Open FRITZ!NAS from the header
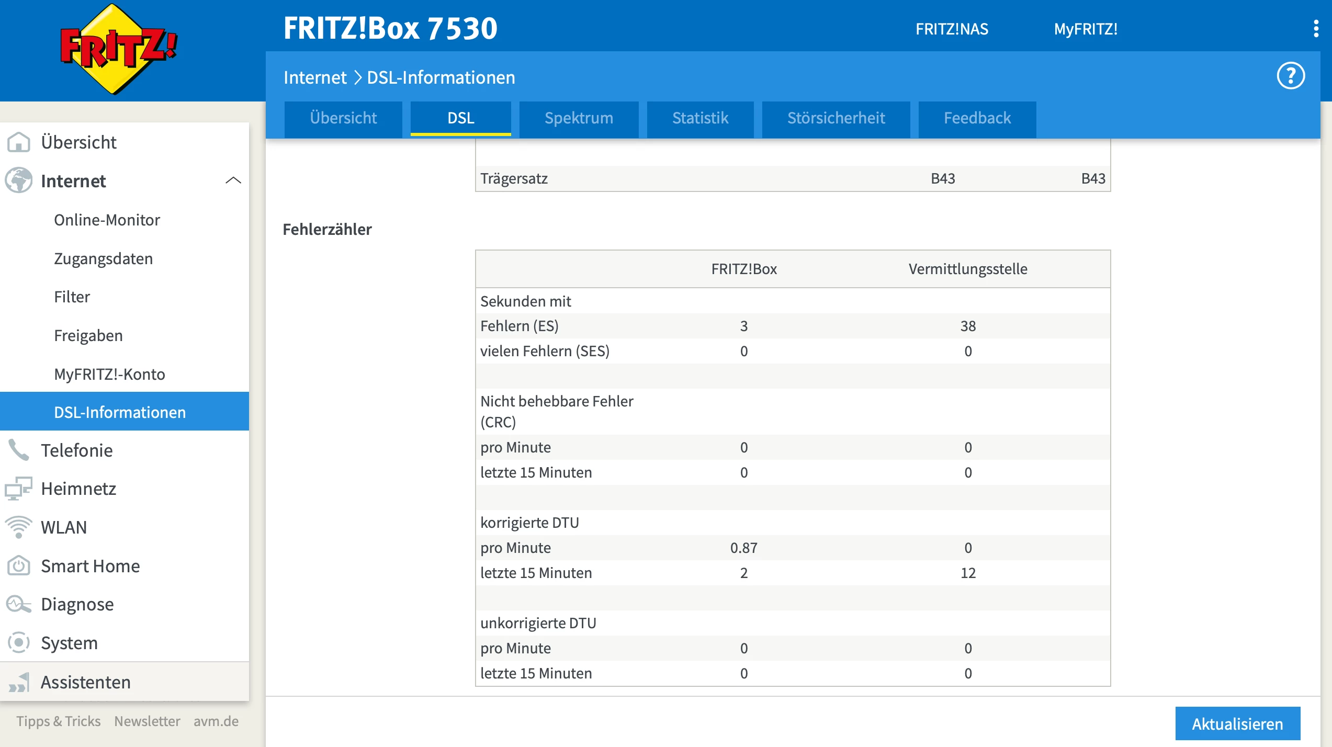The height and width of the screenshot is (747, 1332). [x=951, y=29]
